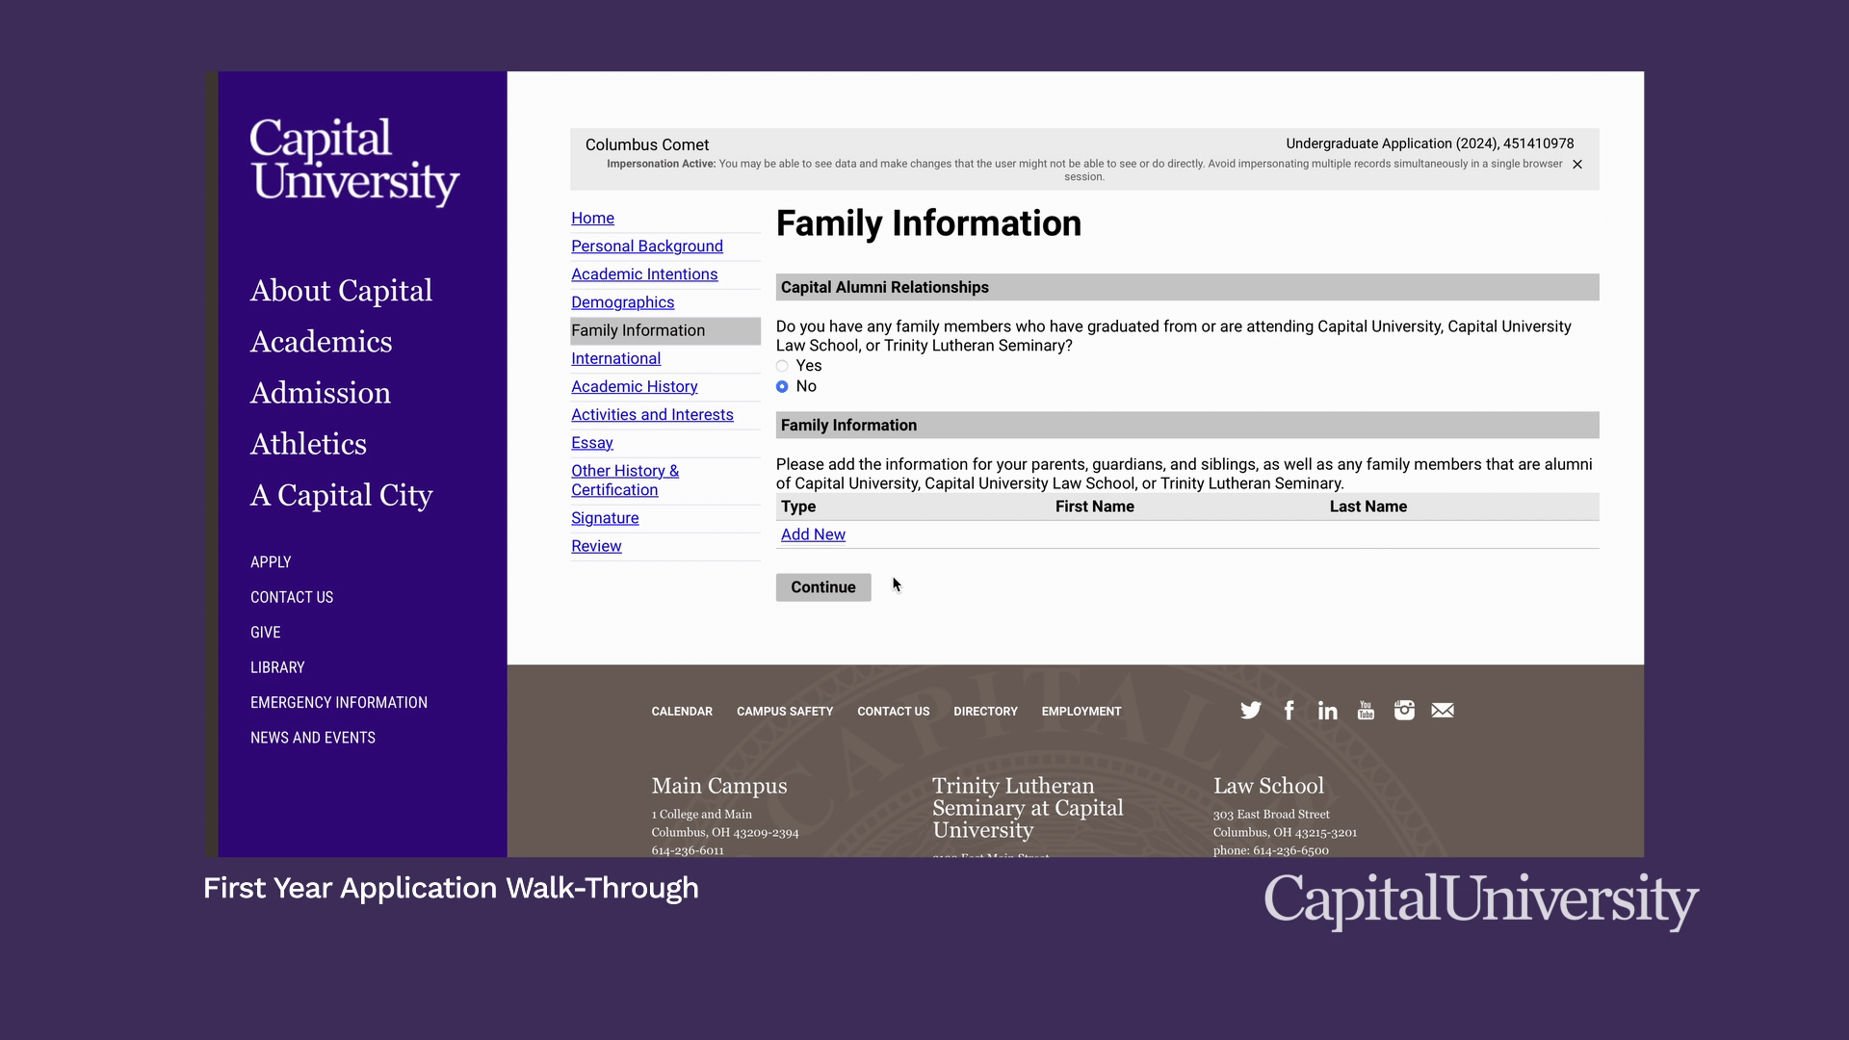The width and height of the screenshot is (1849, 1040).
Task: Click Add New family member link
Action: [x=813, y=534]
